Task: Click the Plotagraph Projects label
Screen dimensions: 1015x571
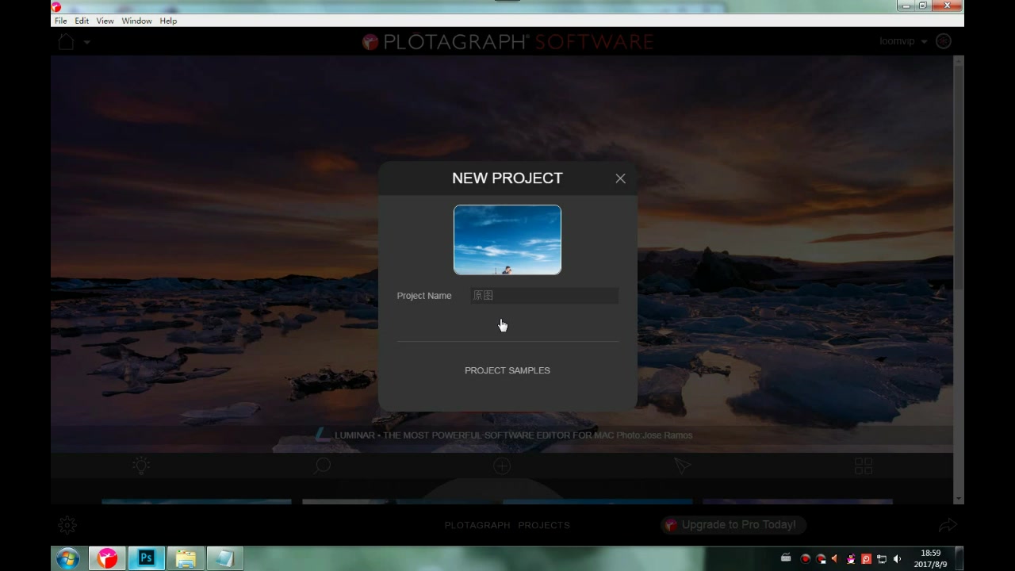Action: click(507, 525)
